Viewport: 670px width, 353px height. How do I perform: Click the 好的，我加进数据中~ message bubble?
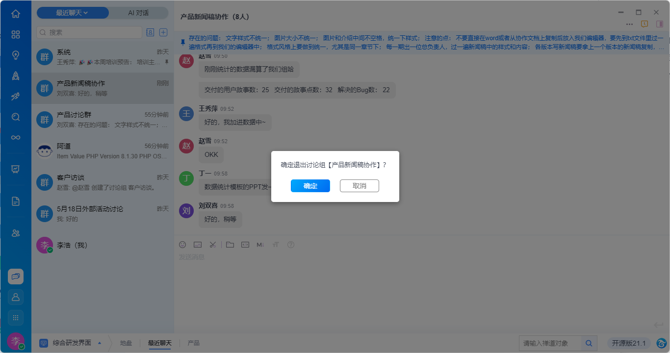click(235, 123)
